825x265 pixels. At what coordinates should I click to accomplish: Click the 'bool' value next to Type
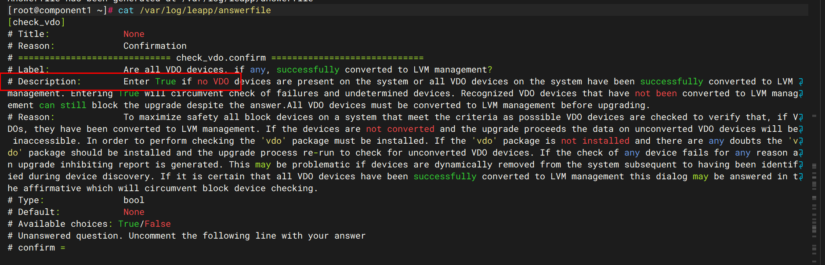click(134, 200)
